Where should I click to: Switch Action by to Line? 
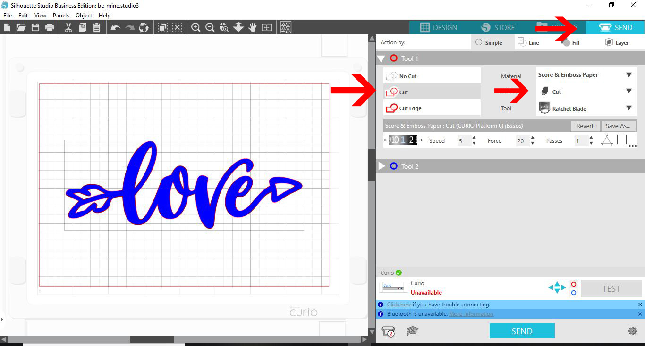point(528,42)
